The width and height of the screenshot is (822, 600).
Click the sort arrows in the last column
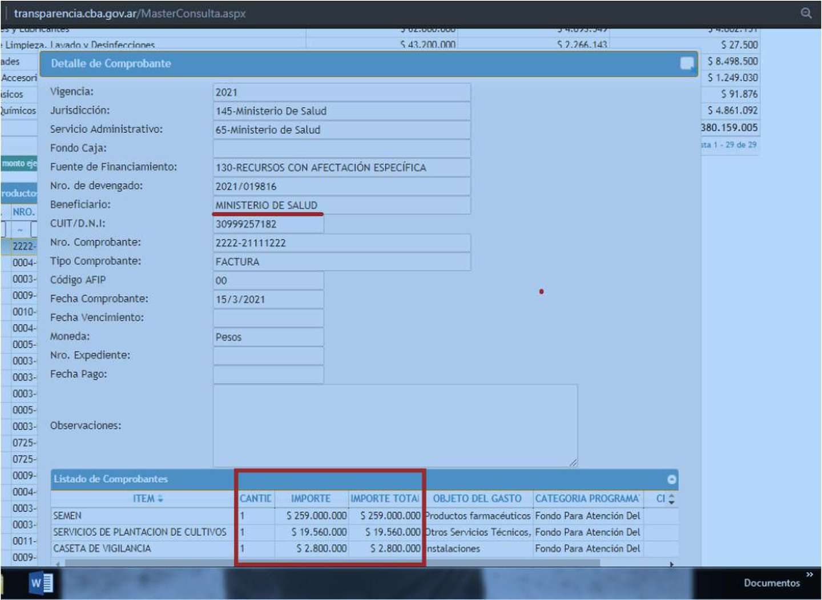click(x=671, y=499)
